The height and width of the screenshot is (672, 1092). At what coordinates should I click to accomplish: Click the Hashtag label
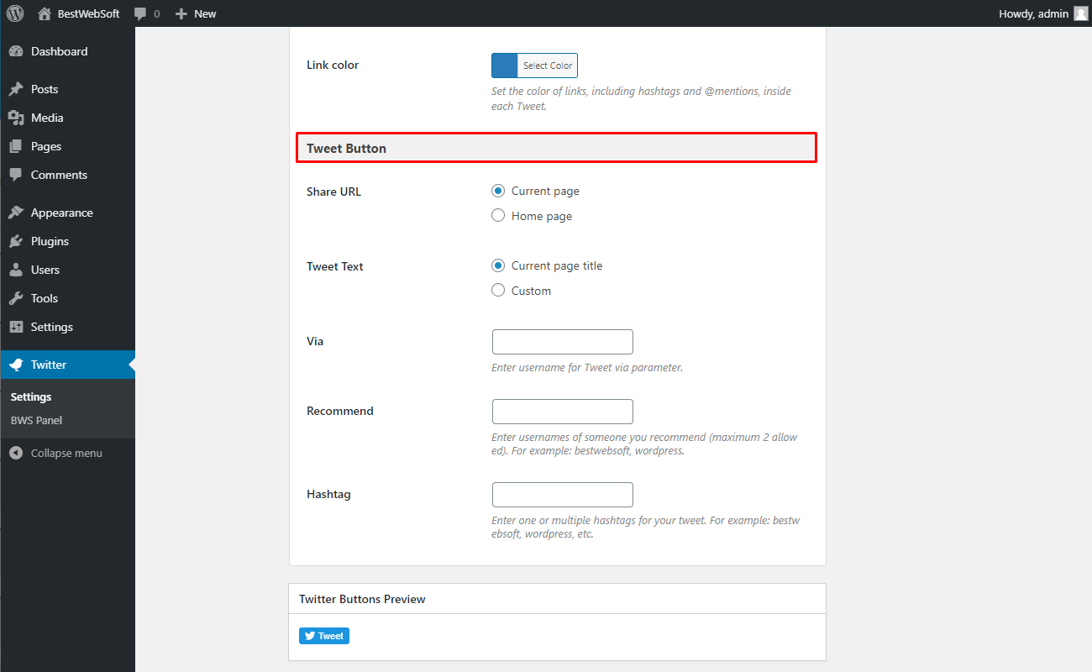328,494
